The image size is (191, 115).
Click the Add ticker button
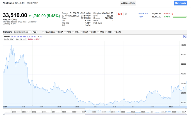(x=35, y=32)
